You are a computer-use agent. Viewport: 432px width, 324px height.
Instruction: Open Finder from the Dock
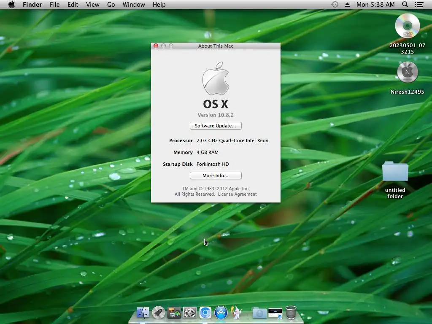click(143, 313)
